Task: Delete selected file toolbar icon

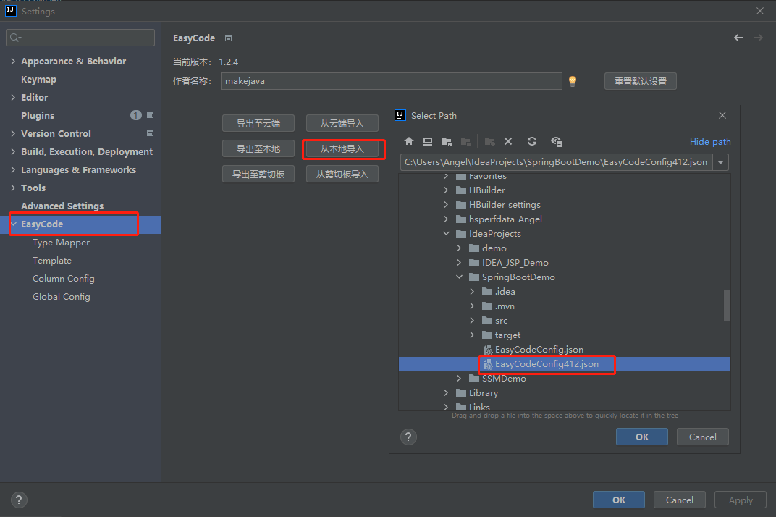Action: [507, 142]
